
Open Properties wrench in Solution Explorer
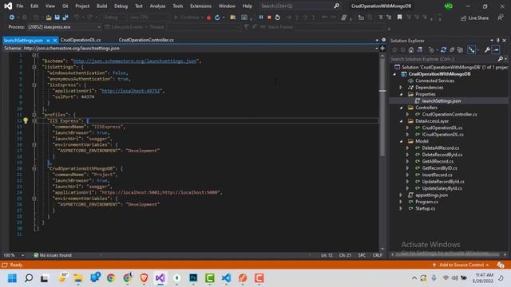click(x=487, y=49)
